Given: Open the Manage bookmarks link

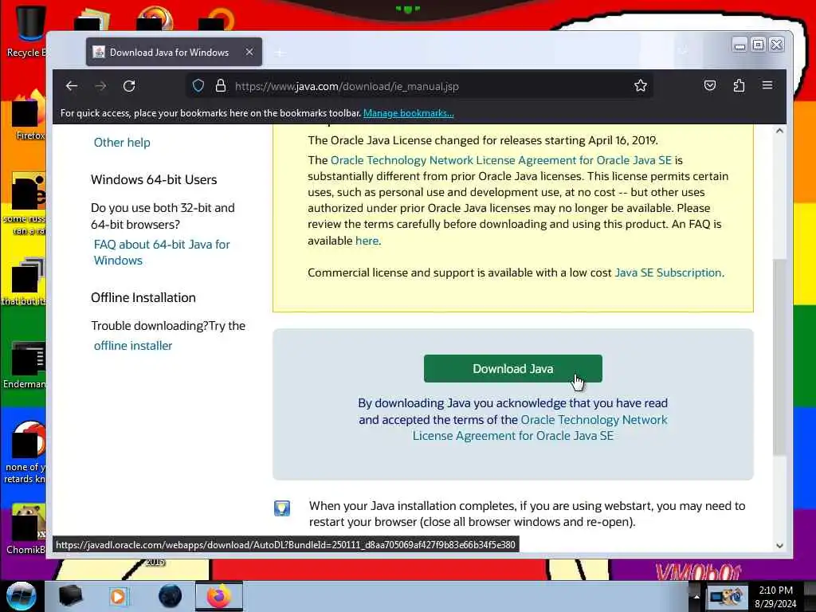Looking at the screenshot, I should click(409, 113).
